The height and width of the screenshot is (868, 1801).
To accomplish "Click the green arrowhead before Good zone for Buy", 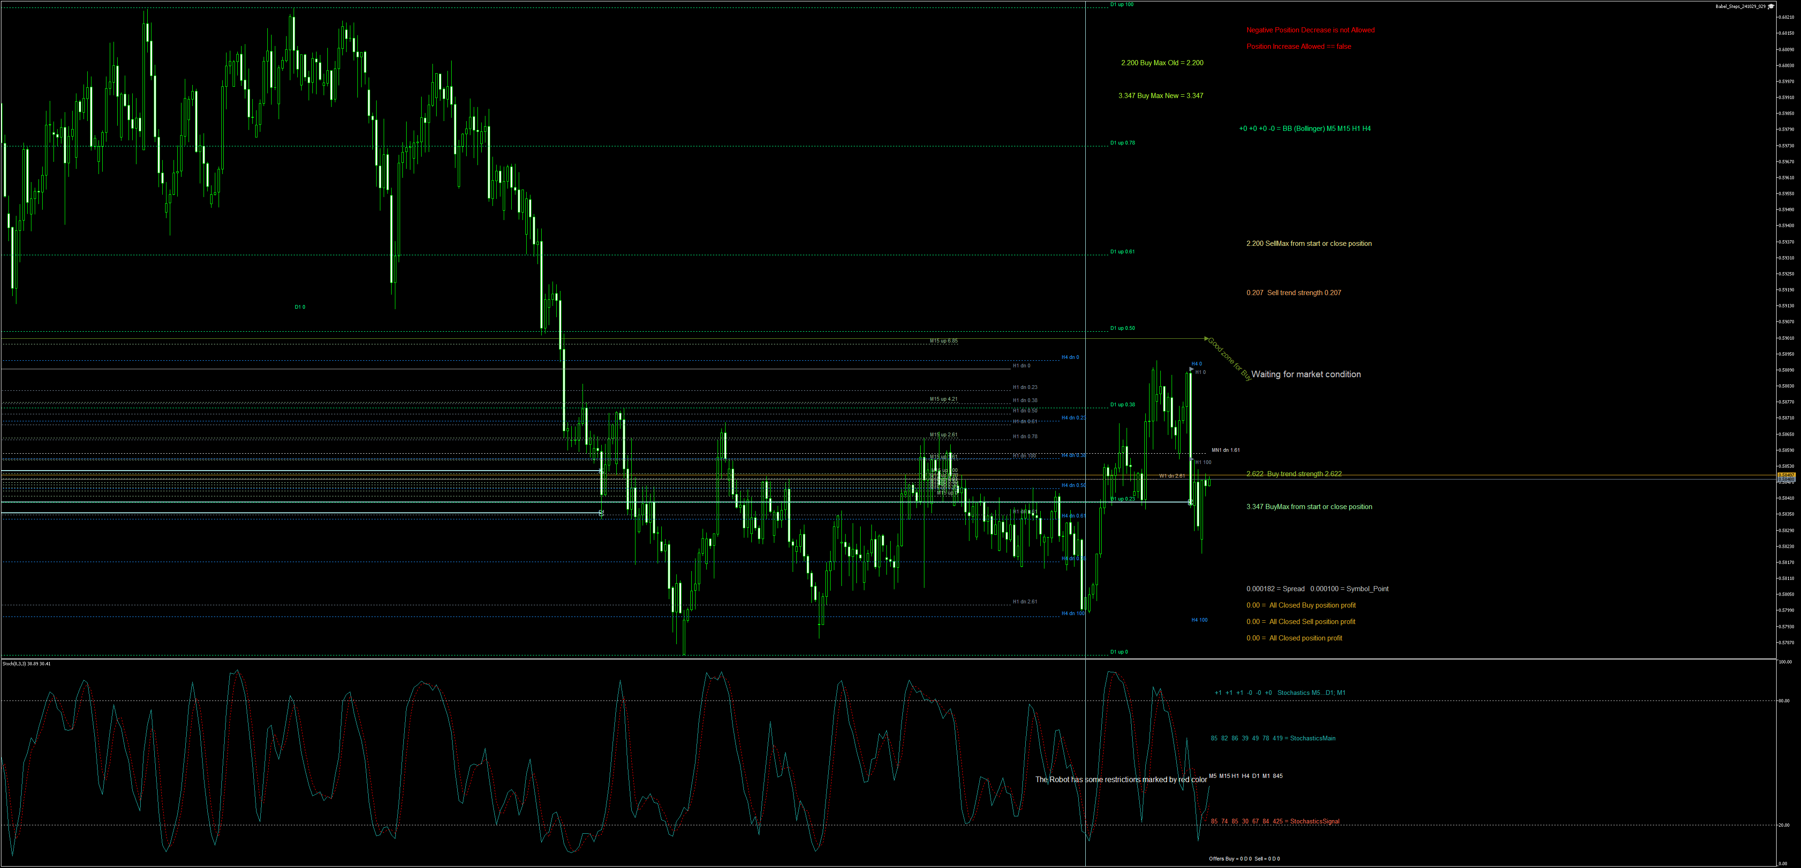I will [1205, 339].
